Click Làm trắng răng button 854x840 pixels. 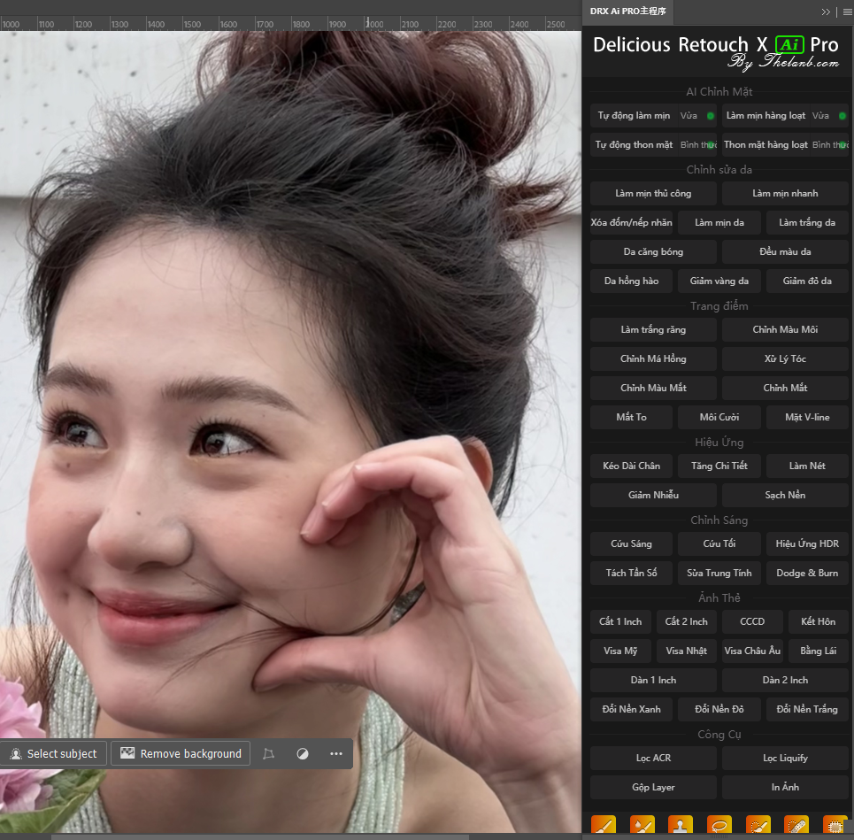coord(653,329)
